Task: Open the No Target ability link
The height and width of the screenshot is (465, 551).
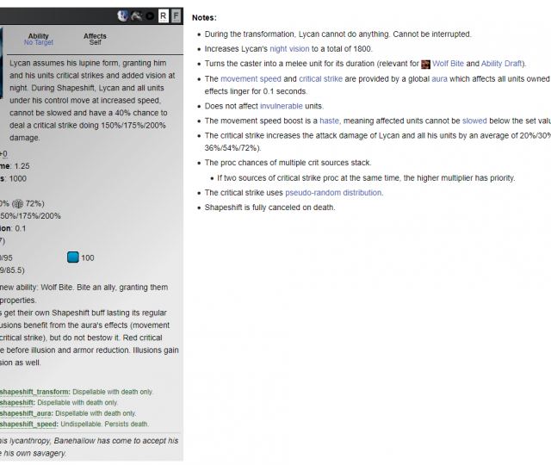Action: point(39,42)
